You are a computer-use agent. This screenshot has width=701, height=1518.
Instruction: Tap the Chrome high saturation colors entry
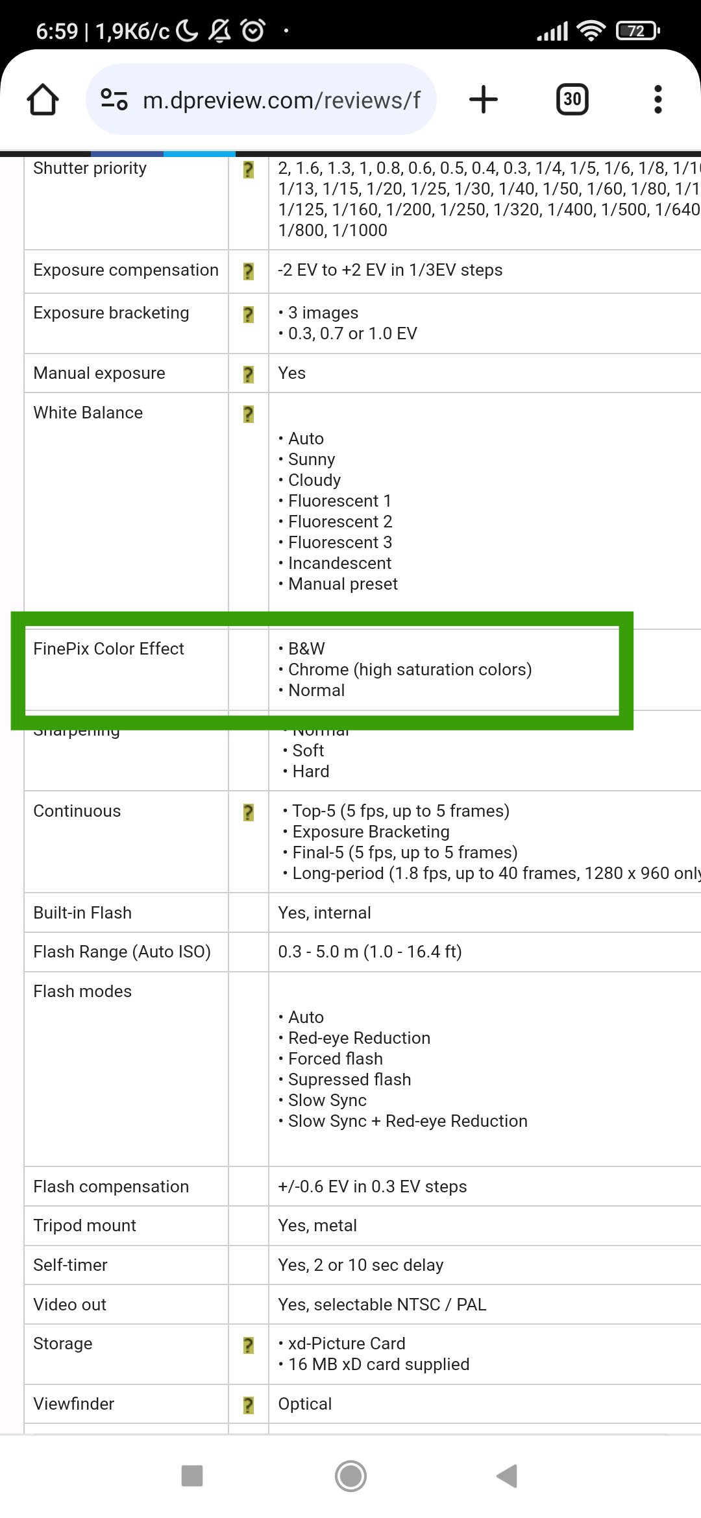pyautogui.click(x=410, y=669)
